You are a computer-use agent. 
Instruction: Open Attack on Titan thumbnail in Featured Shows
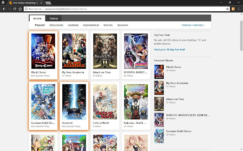tap(159, 104)
